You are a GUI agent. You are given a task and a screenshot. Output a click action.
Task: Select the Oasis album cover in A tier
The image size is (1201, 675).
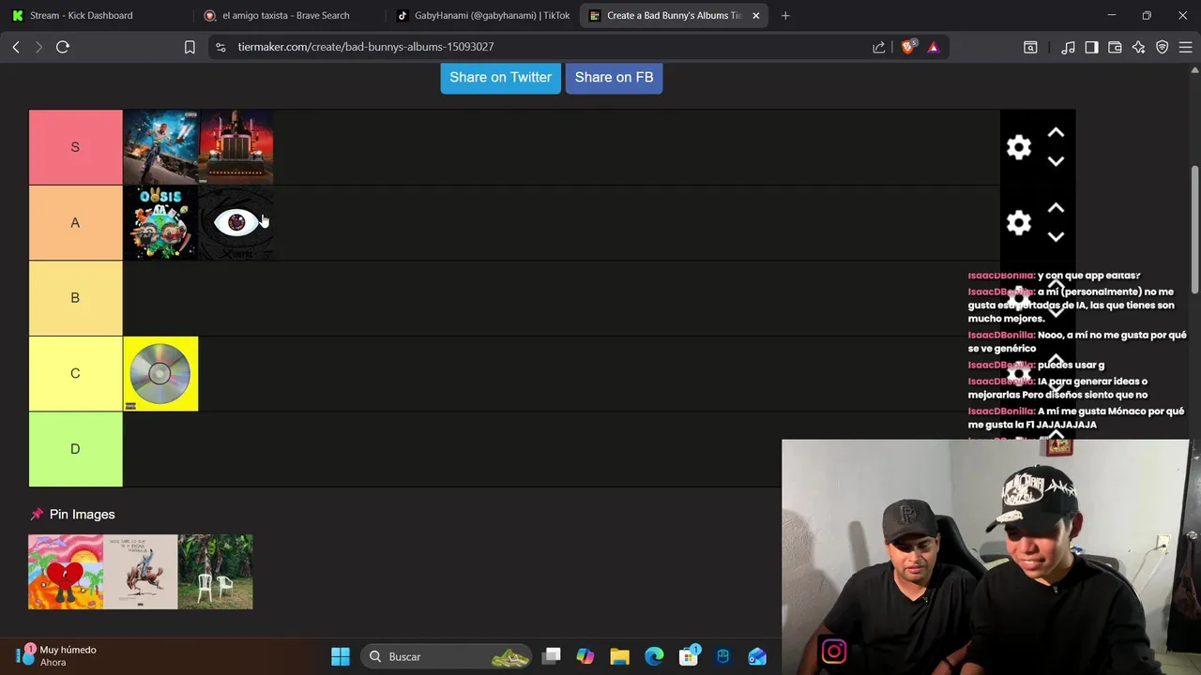(x=160, y=222)
